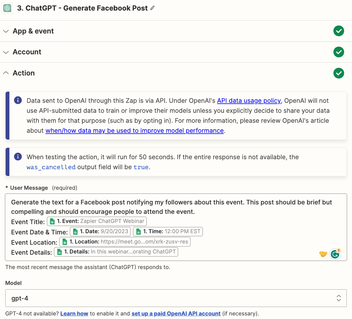Click the info icon in API data notice
The height and width of the screenshot is (319, 352).
(18, 100)
